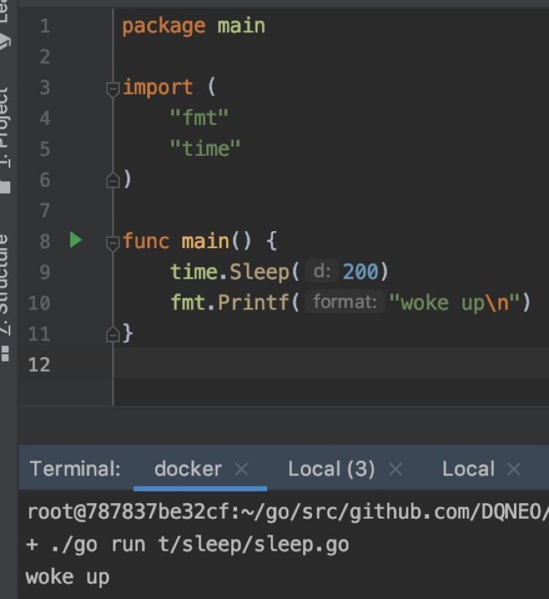Click the fold end marker on line 6

tap(113, 180)
